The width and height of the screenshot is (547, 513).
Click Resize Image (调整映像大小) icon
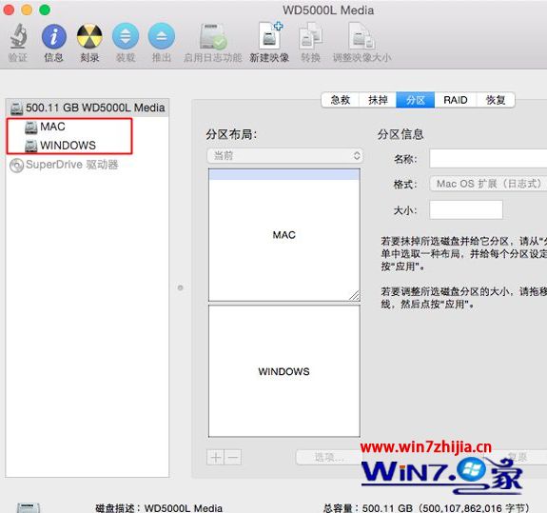[x=361, y=35]
